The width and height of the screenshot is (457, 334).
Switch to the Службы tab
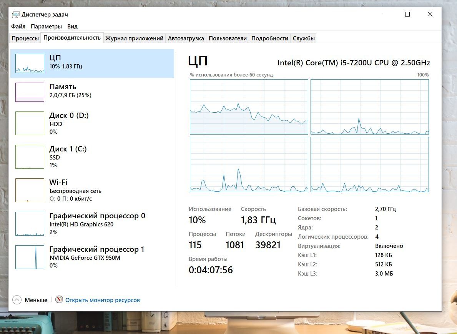[x=304, y=38]
